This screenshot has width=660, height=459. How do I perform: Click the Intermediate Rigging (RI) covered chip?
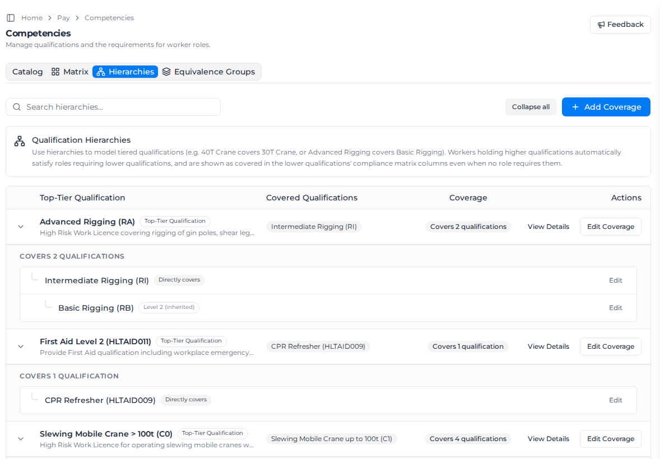[x=314, y=227]
